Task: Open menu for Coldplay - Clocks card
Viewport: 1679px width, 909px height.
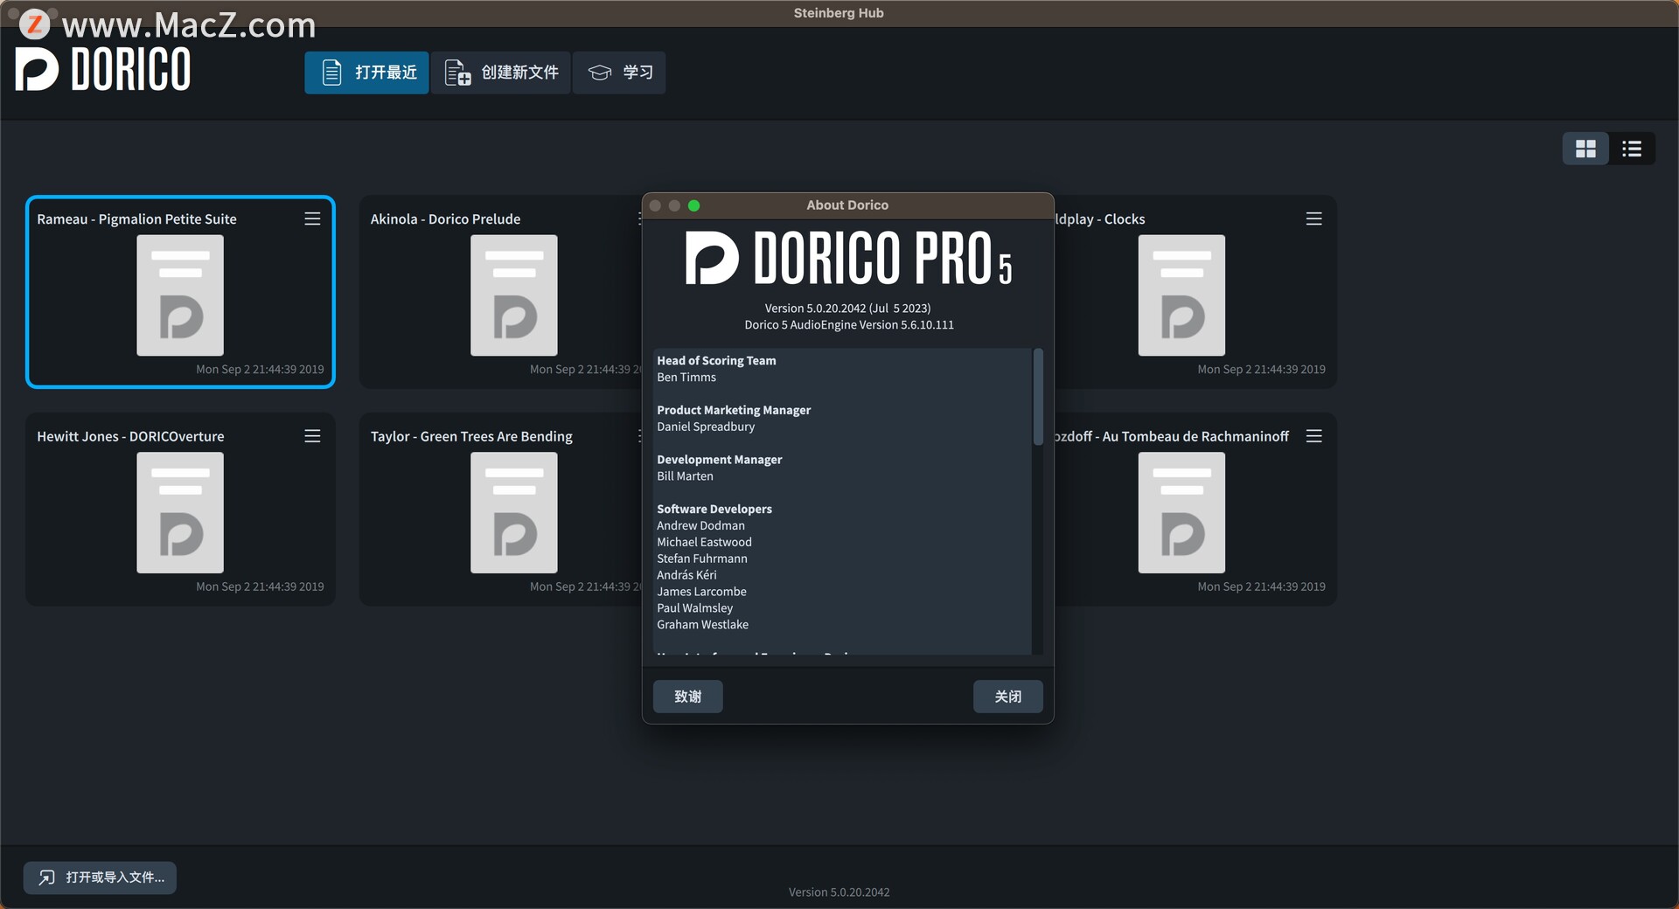Action: (1313, 219)
